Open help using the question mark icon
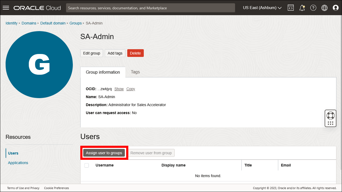Image resolution: width=342 pixels, height=192 pixels. pos(313,8)
